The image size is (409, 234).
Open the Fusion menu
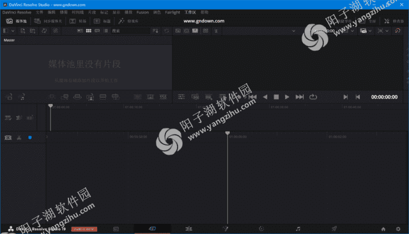click(x=143, y=12)
